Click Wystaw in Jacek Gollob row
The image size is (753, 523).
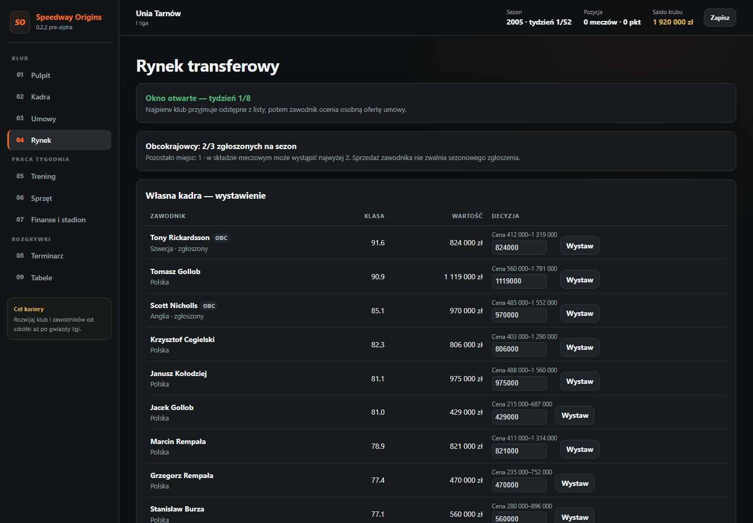(575, 415)
